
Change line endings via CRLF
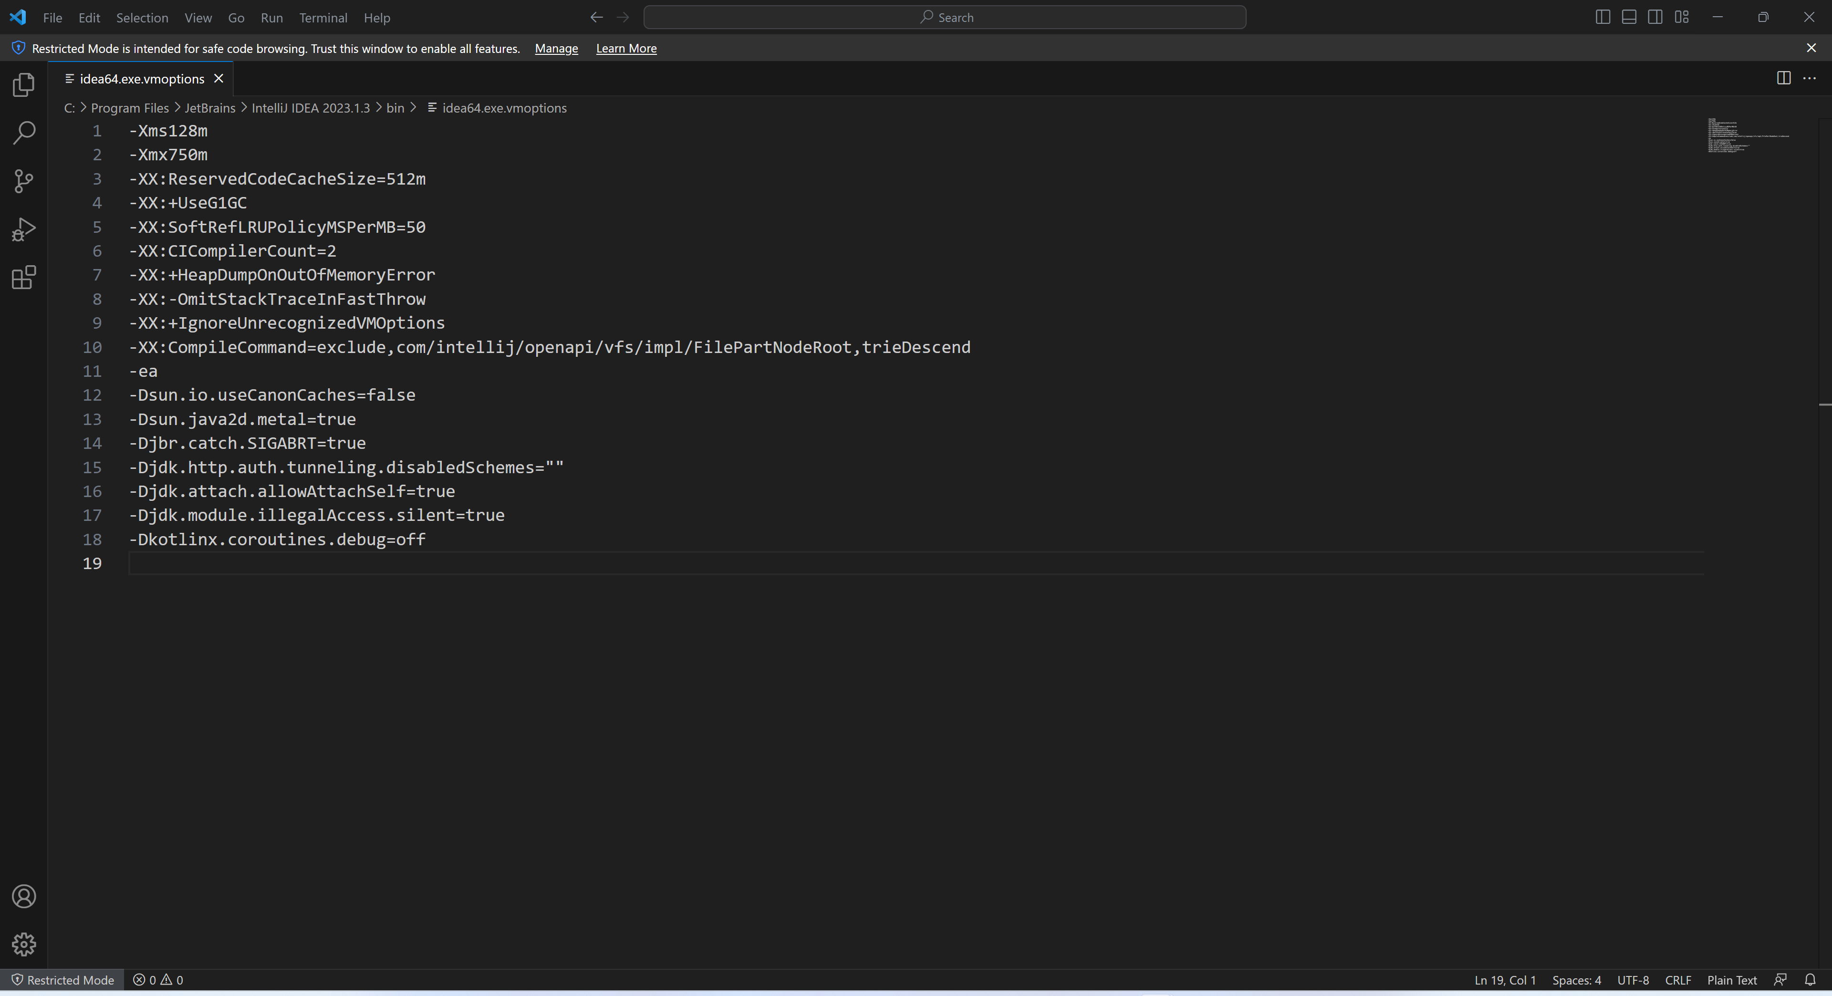(1678, 980)
